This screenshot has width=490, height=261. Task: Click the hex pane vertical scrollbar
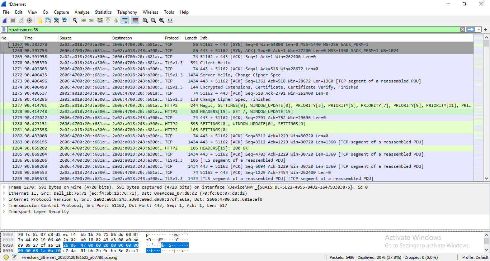coord(486,243)
